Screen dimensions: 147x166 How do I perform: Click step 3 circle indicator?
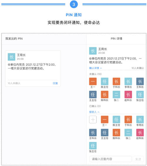(74, 4)
